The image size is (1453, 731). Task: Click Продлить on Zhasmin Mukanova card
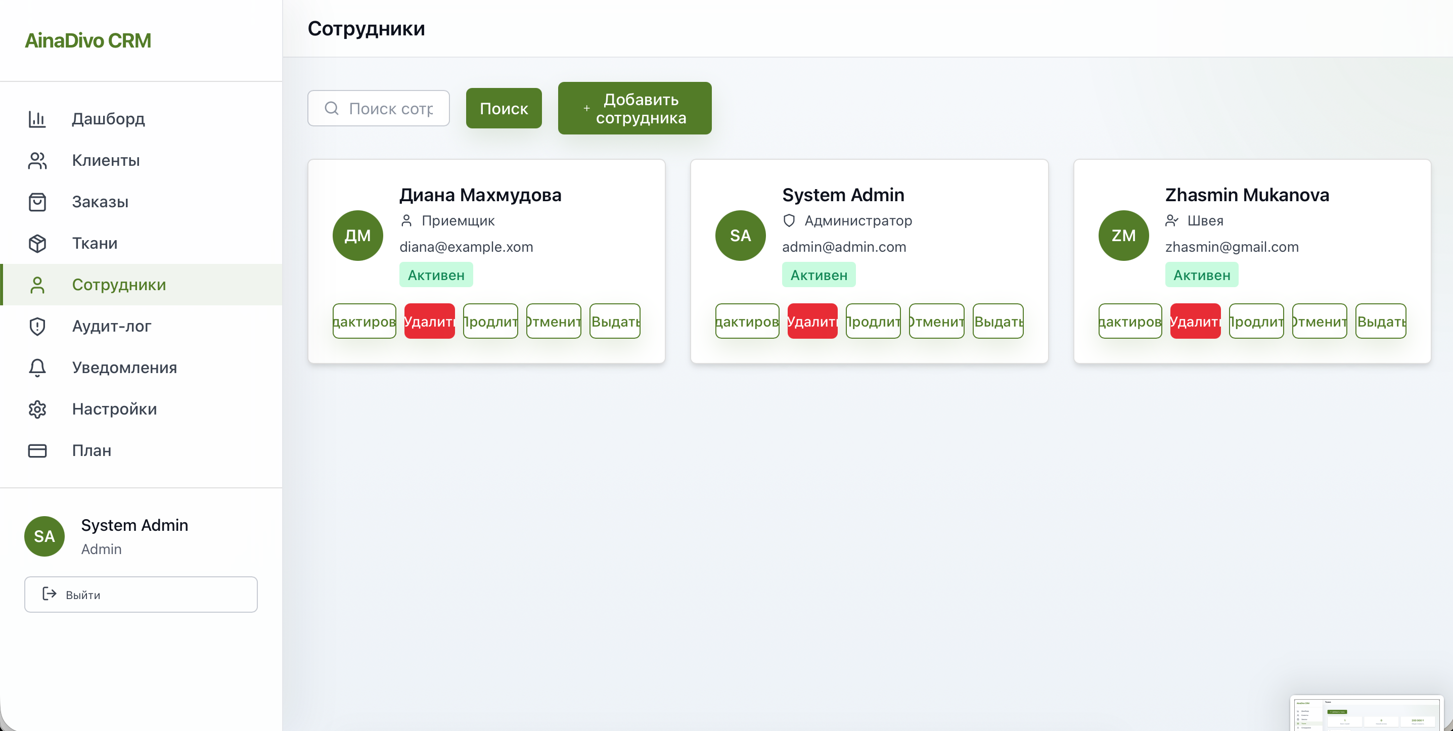point(1256,322)
